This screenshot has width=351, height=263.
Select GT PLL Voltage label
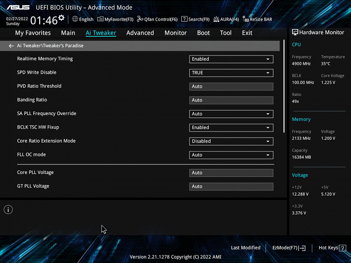pos(33,186)
